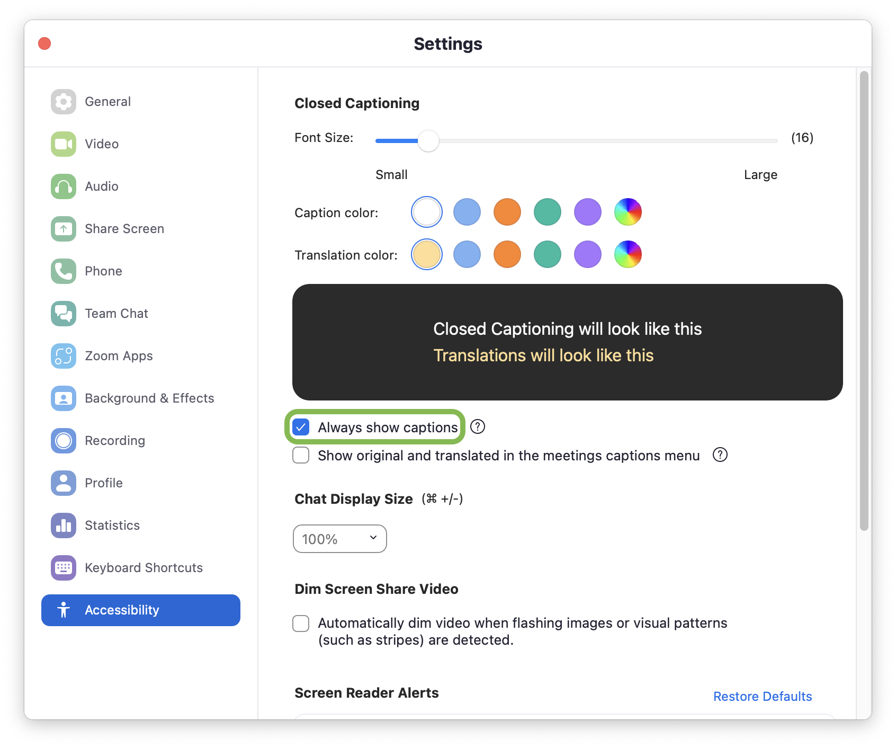Select the Share Screen icon

pos(64,229)
